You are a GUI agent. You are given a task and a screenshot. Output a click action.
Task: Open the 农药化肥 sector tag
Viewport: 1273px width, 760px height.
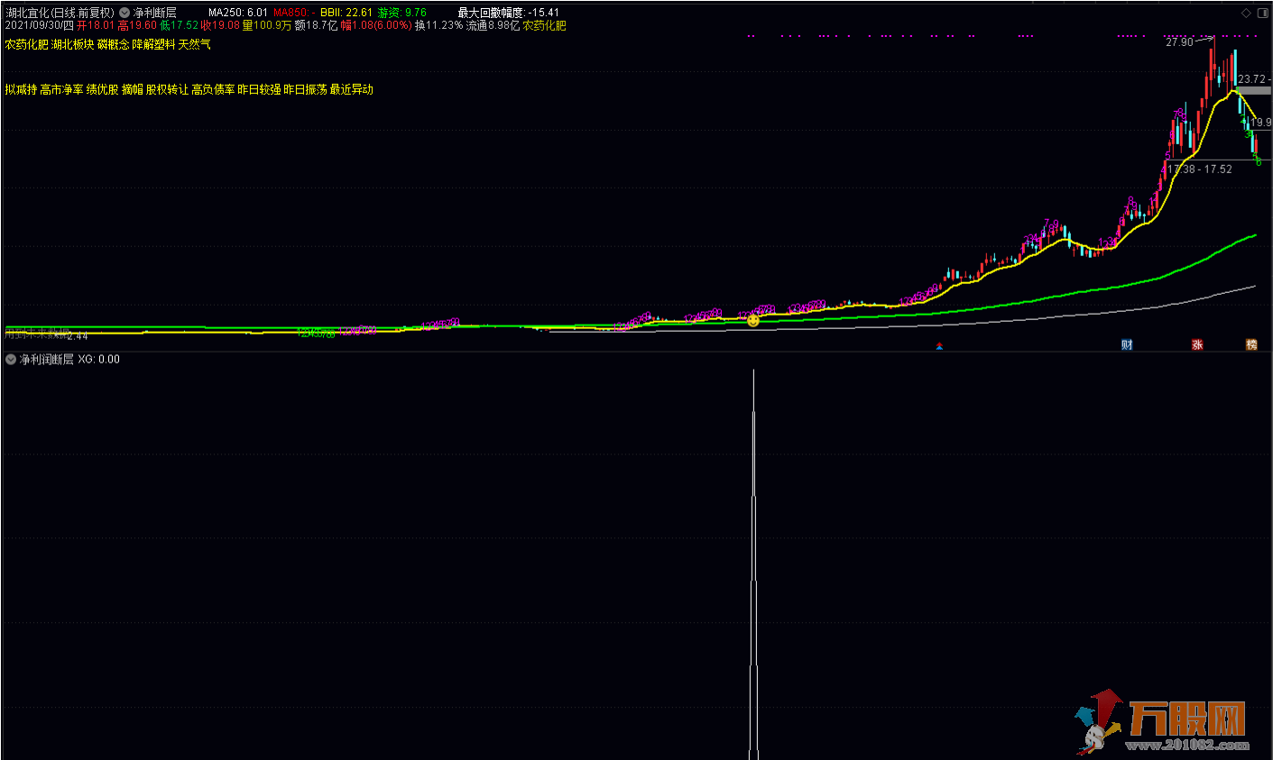pyautogui.click(x=27, y=44)
